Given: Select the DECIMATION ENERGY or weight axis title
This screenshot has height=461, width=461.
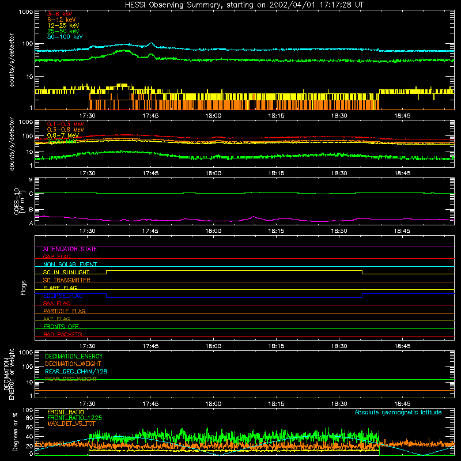Looking at the screenshot, I should coord(9,374).
